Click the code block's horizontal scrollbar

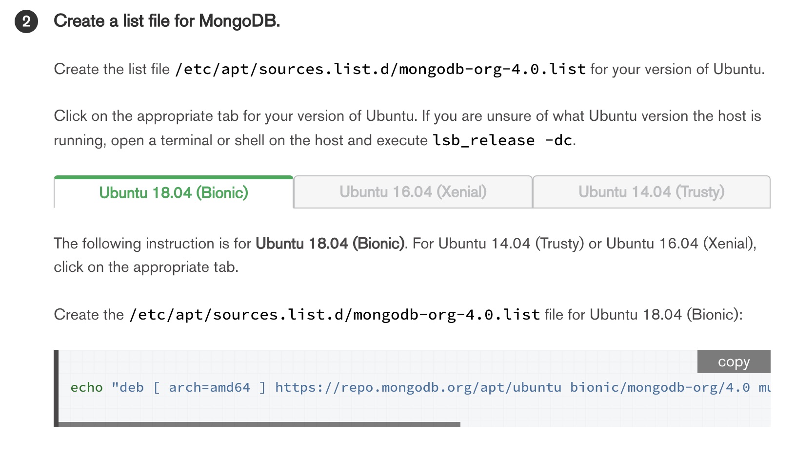pos(258,424)
